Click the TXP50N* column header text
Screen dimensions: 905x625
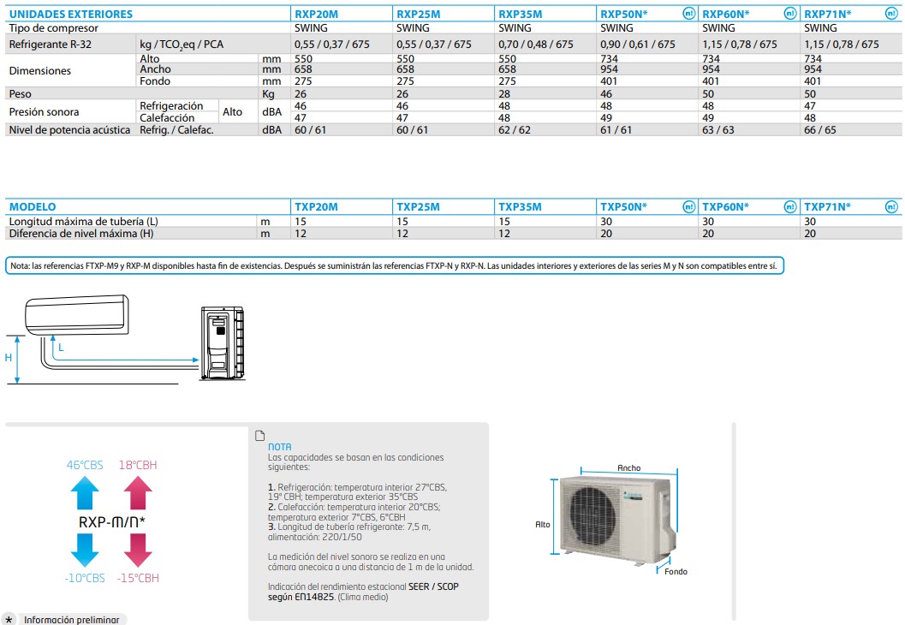624,206
